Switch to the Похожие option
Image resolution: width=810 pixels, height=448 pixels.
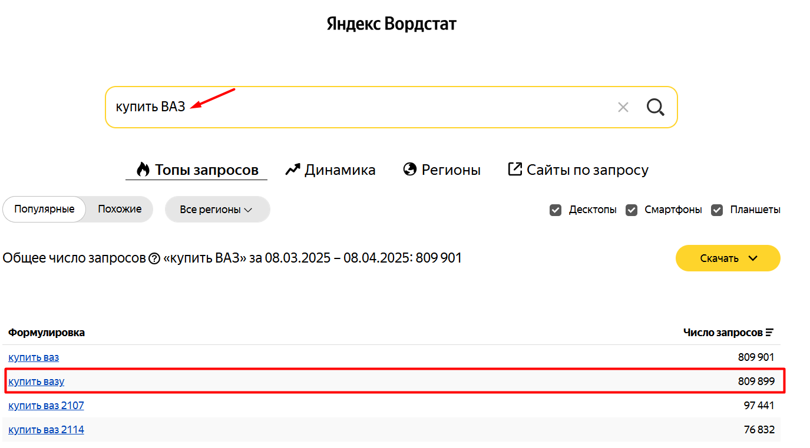120,209
